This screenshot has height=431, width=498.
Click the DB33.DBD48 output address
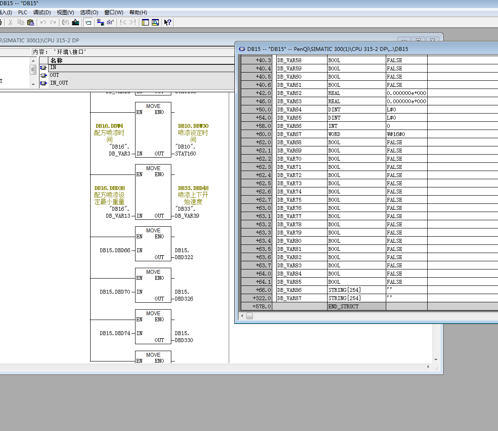[193, 188]
